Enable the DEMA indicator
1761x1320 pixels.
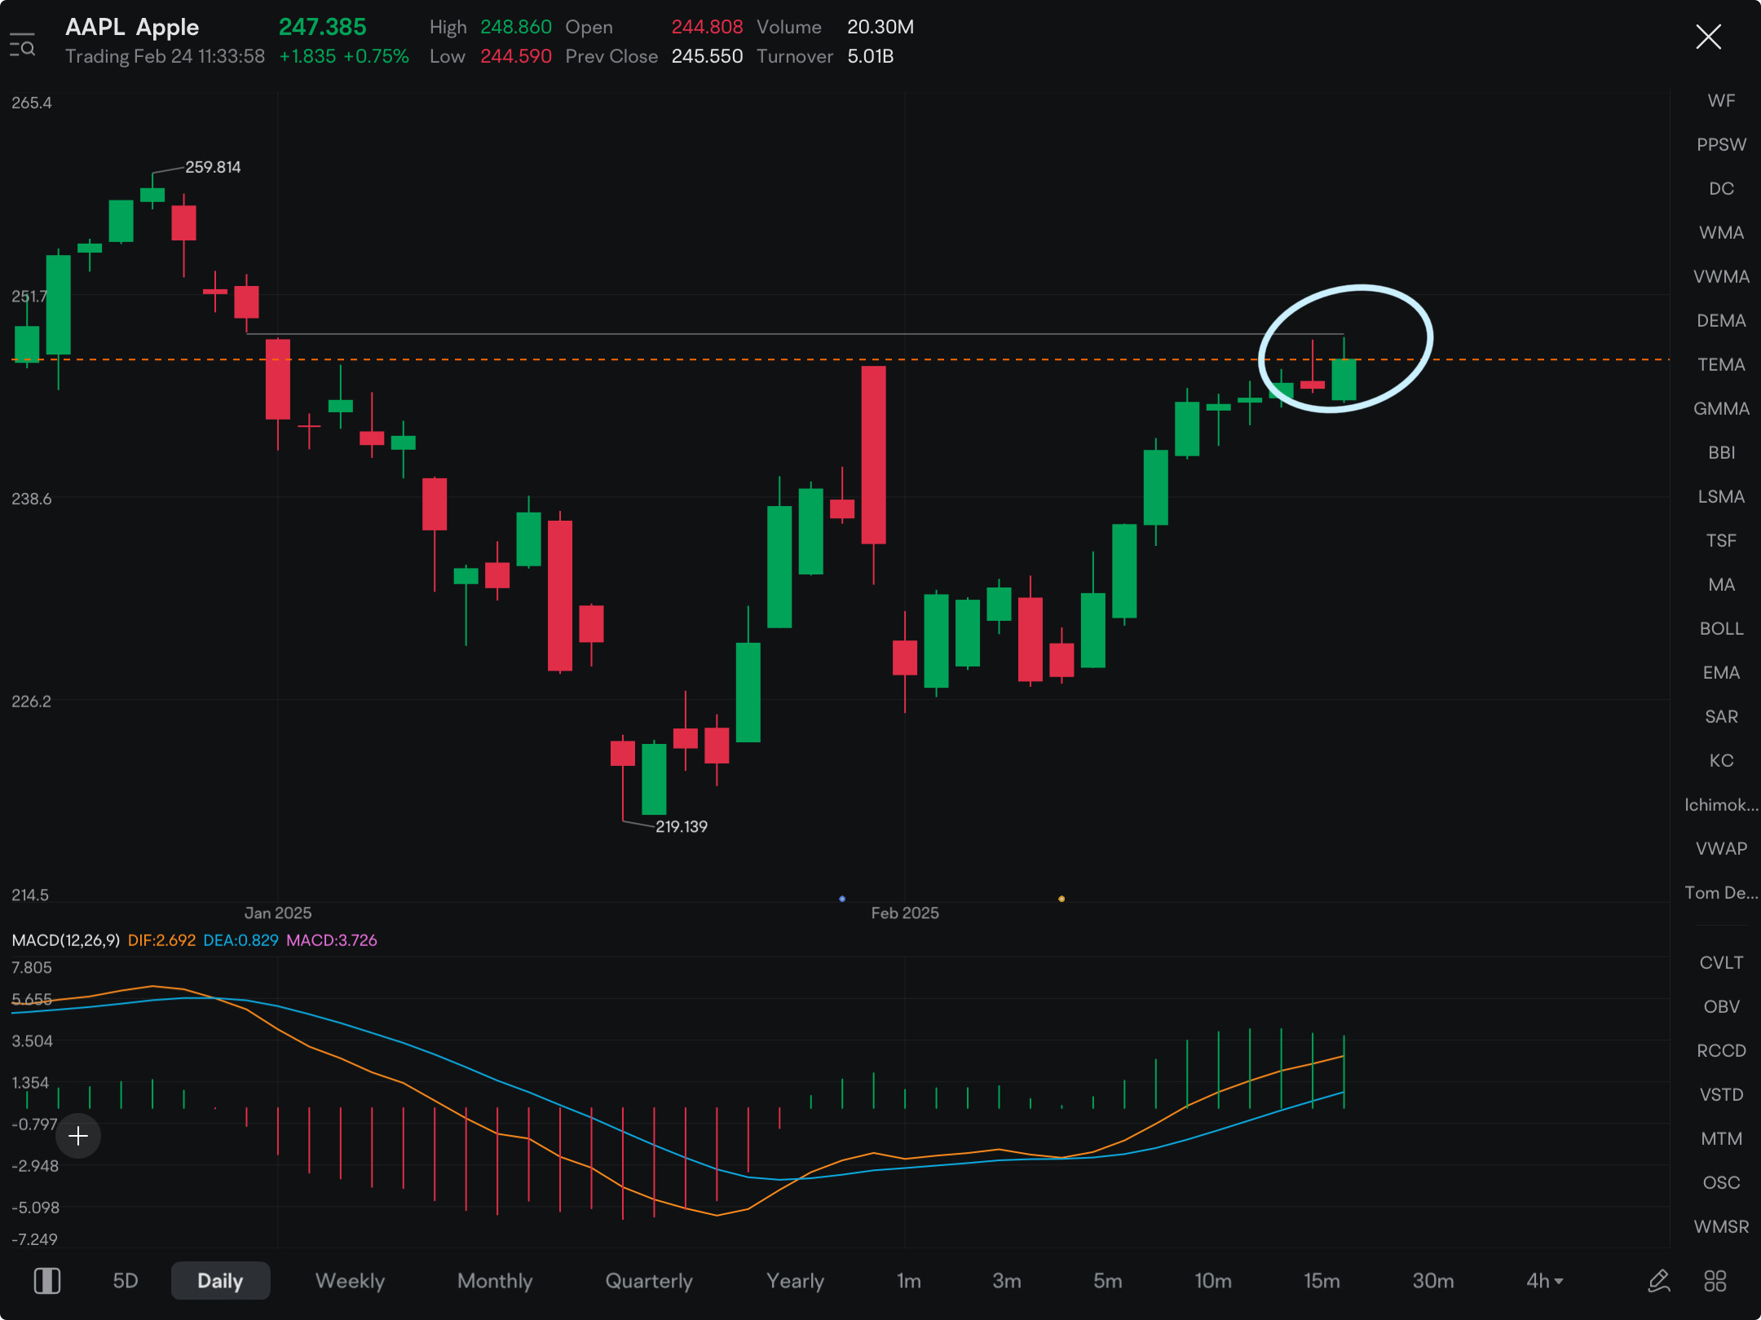click(1721, 321)
